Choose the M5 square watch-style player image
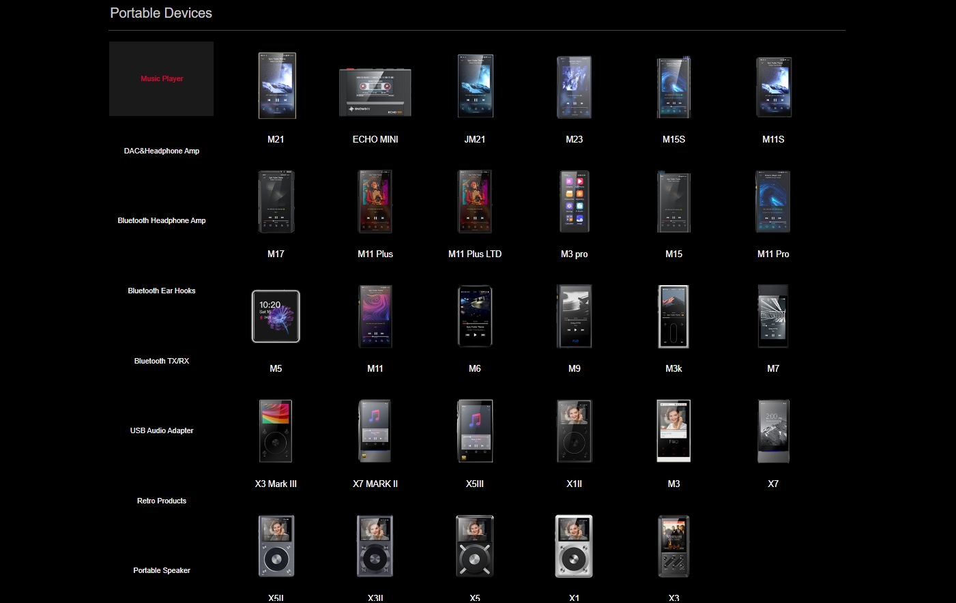Image resolution: width=956 pixels, height=603 pixels. (276, 317)
